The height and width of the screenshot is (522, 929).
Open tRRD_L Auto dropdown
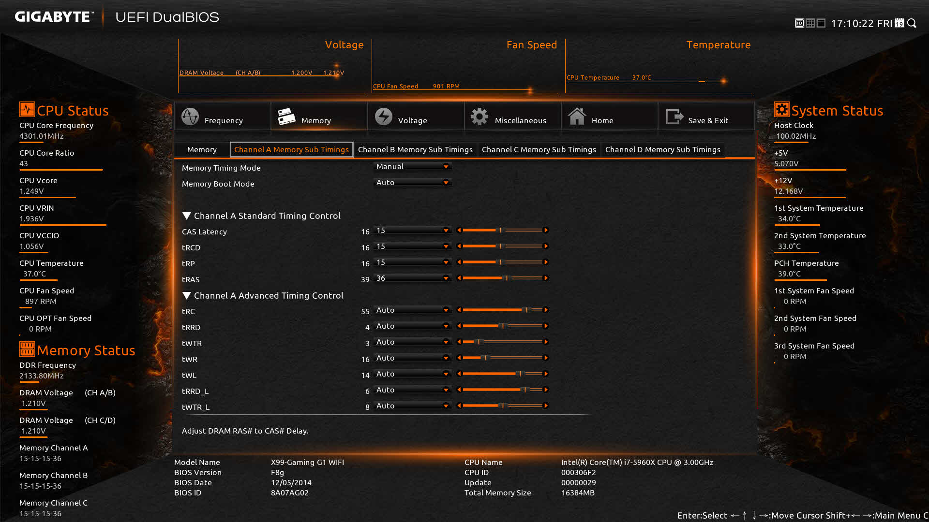pyautogui.click(x=413, y=390)
